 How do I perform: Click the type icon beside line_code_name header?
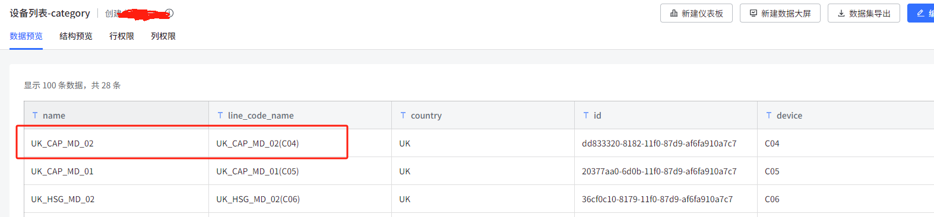[220, 115]
